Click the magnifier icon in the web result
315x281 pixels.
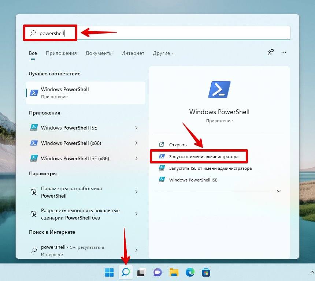34,250
